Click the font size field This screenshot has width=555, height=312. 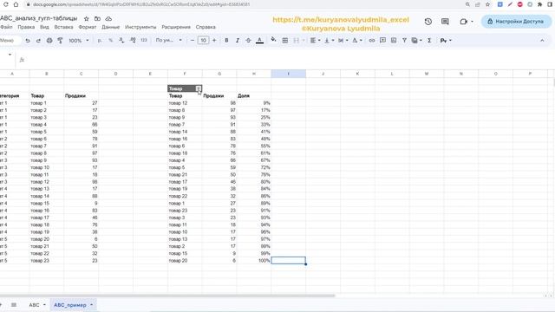(203, 41)
